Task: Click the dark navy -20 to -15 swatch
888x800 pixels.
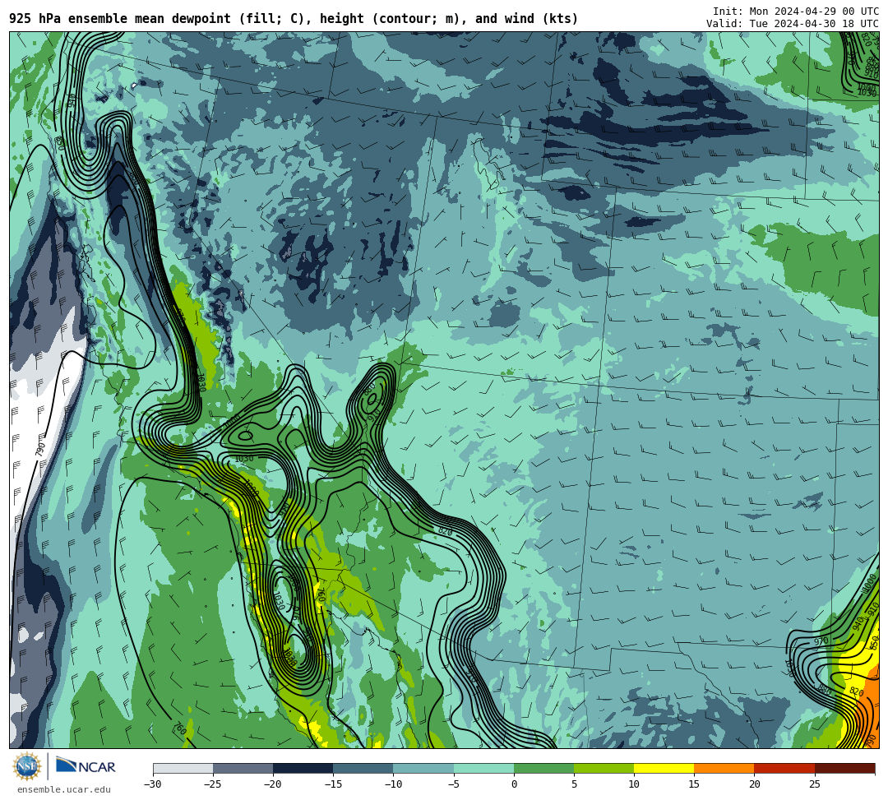Action: click(303, 768)
